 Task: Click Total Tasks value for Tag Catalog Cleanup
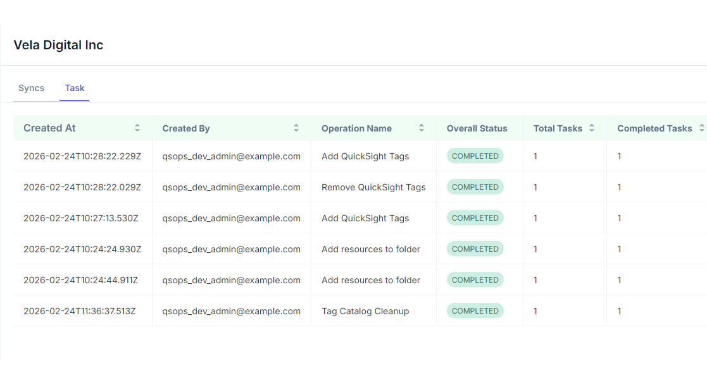tap(535, 311)
